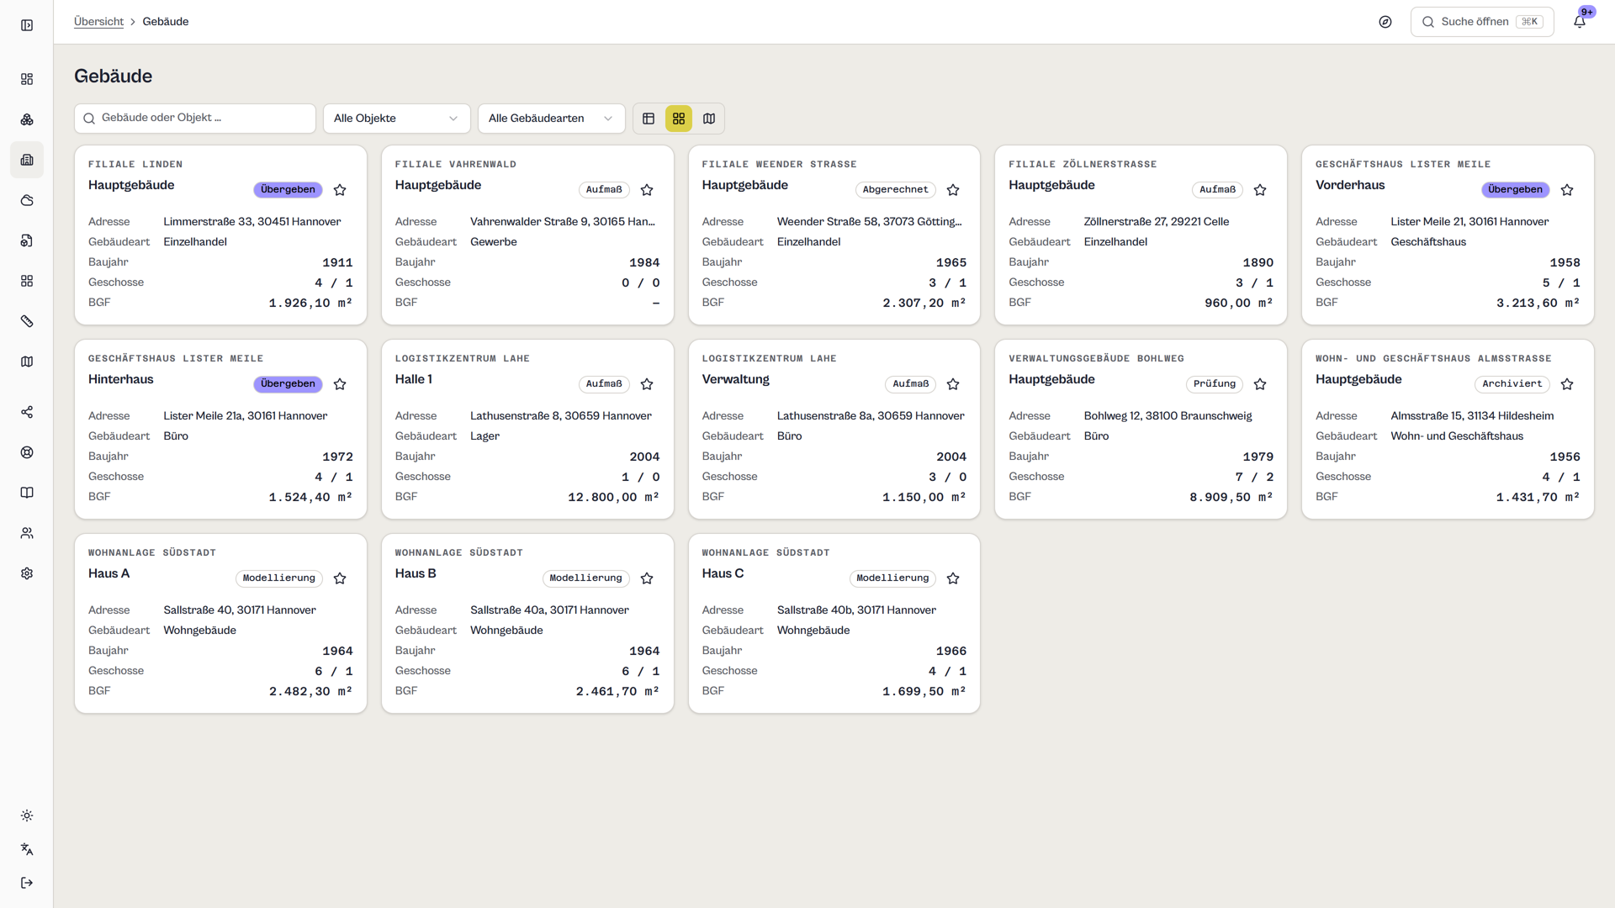Screen dimensions: 1615x908
Task: Open the users icon in sidebar
Action: point(27,533)
